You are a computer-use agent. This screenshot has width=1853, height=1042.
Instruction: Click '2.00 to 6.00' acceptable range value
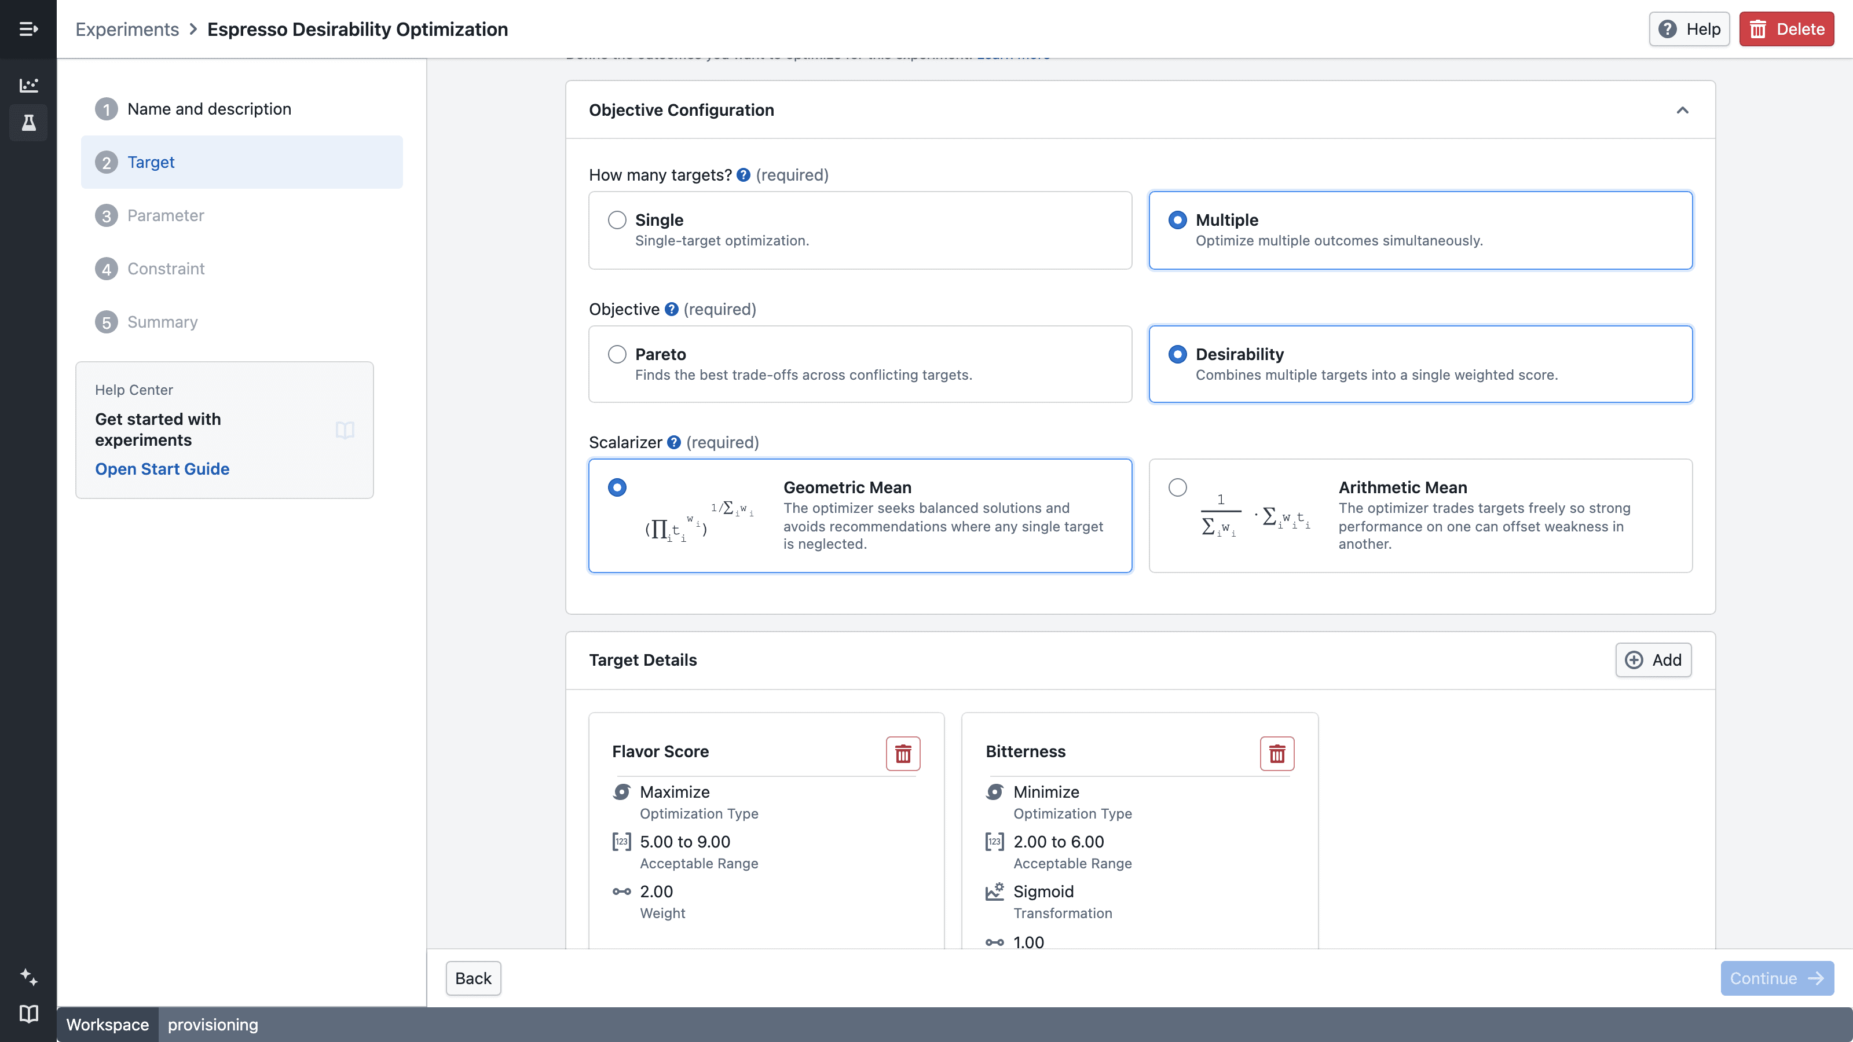(x=1058, y=841)
